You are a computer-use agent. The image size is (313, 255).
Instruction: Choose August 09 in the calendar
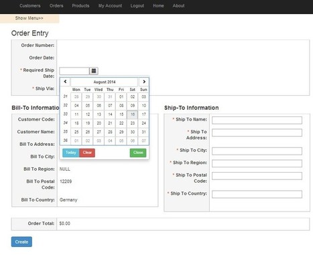[133, 106]
